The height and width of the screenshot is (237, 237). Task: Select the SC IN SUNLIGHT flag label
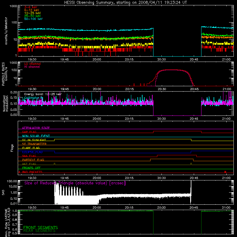pos(34,140)
